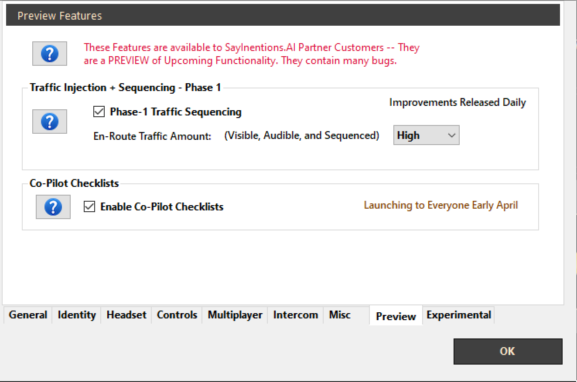Viewport: 577px width, 382px height.
Task: Click the 'En-Route Traffic Amount:' label
Action: tap(153, 136)
